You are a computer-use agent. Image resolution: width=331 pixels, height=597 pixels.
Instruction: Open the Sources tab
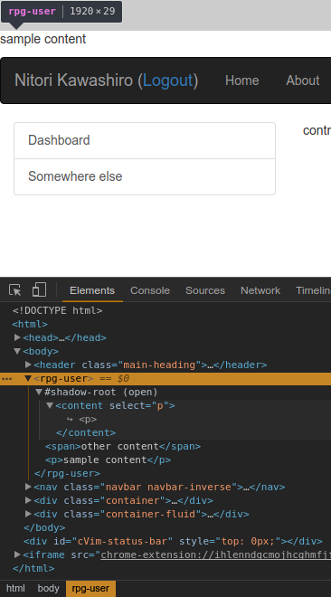205,290
